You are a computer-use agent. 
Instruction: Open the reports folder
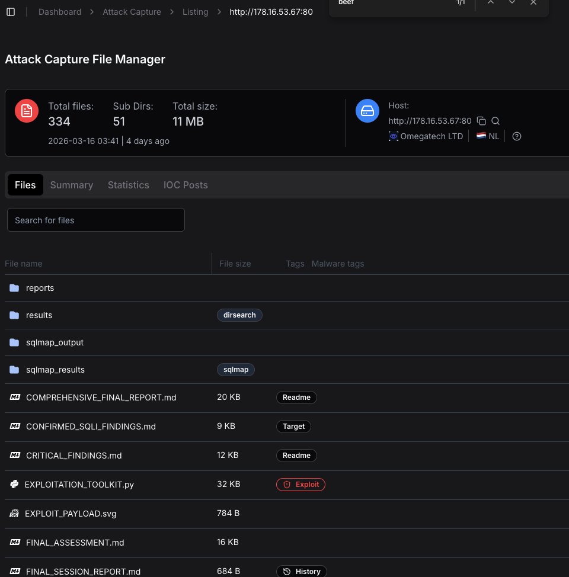40,288
